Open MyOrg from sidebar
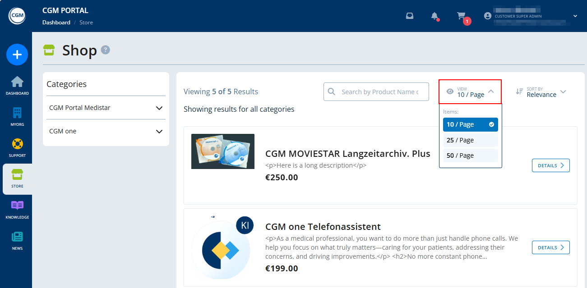The width and height of the screenshot is (587, 288). point(17,116)
